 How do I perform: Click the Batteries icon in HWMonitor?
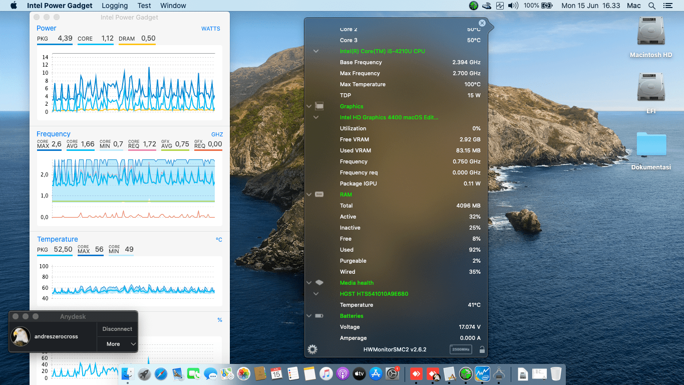pyautogui.click(x=319, y=316)
